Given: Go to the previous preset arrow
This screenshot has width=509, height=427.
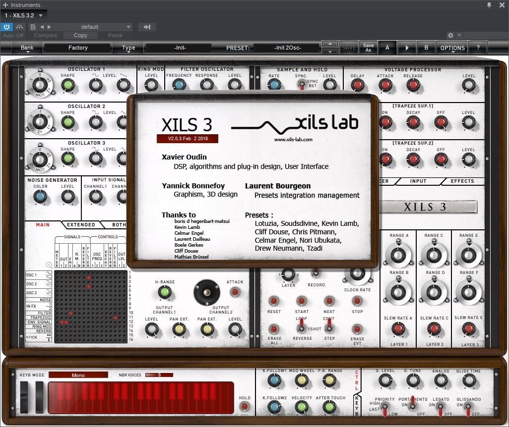Looking at the screenshot, I should pos(42,27).
